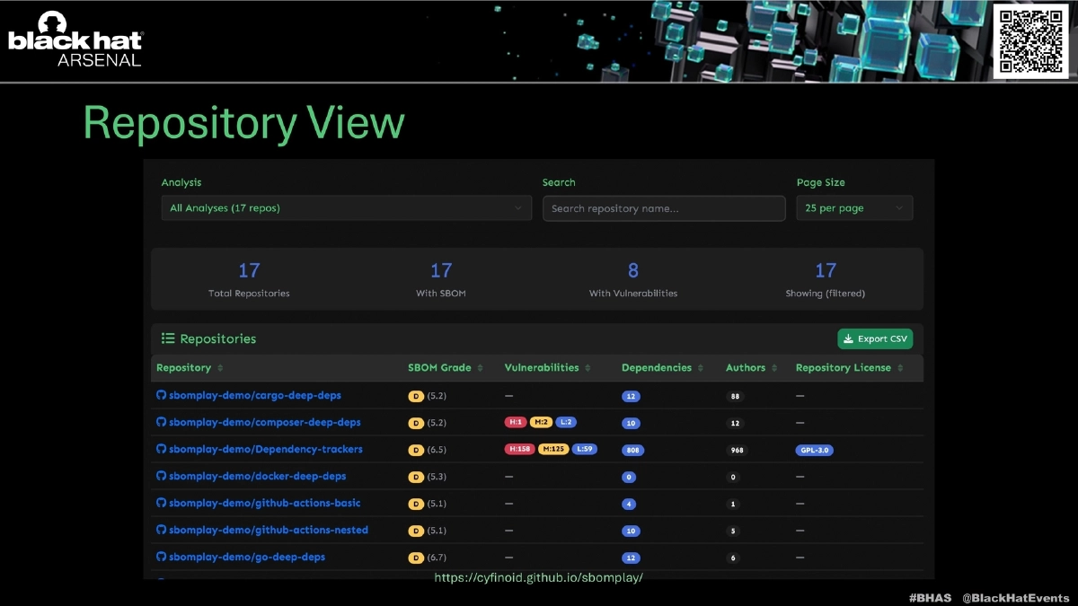
Task: Click sort arrows next to Vulnerabilities header
Action: (588, 368)
